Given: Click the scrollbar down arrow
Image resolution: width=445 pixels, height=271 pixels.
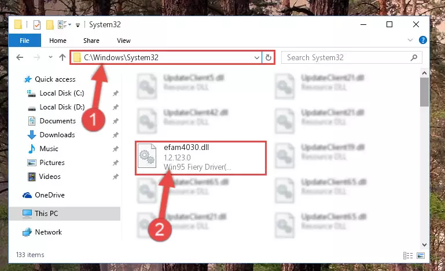Looking at the screenshot, I should click(x=424, y=244).
